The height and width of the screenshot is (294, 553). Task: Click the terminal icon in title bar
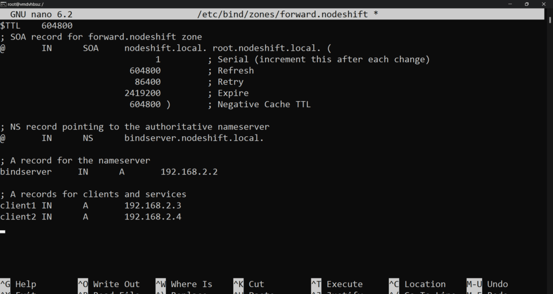click(x=4, y=4)
